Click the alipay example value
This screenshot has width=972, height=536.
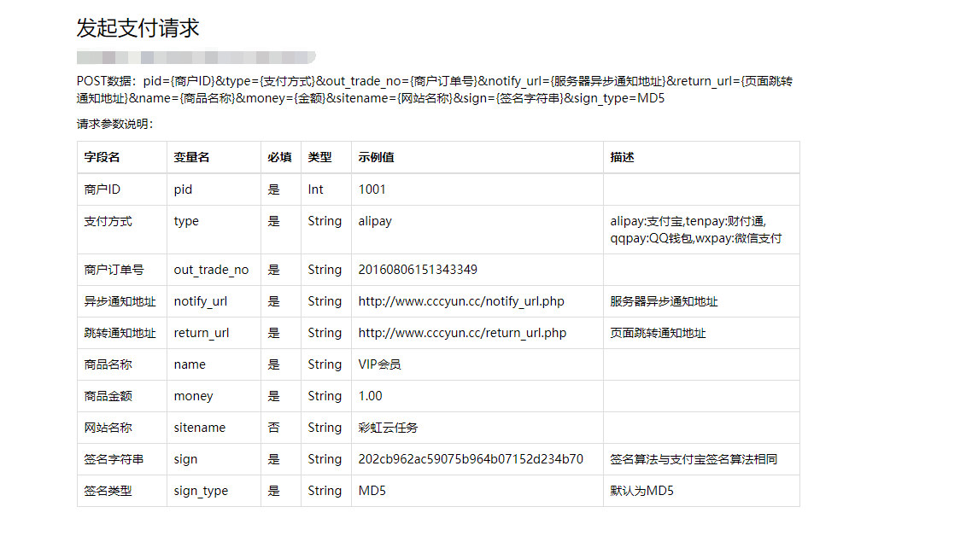(x=375, y=221)
